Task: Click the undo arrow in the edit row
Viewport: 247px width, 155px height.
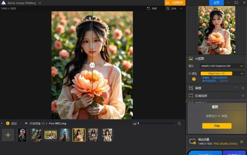Action: click(236, 88)
